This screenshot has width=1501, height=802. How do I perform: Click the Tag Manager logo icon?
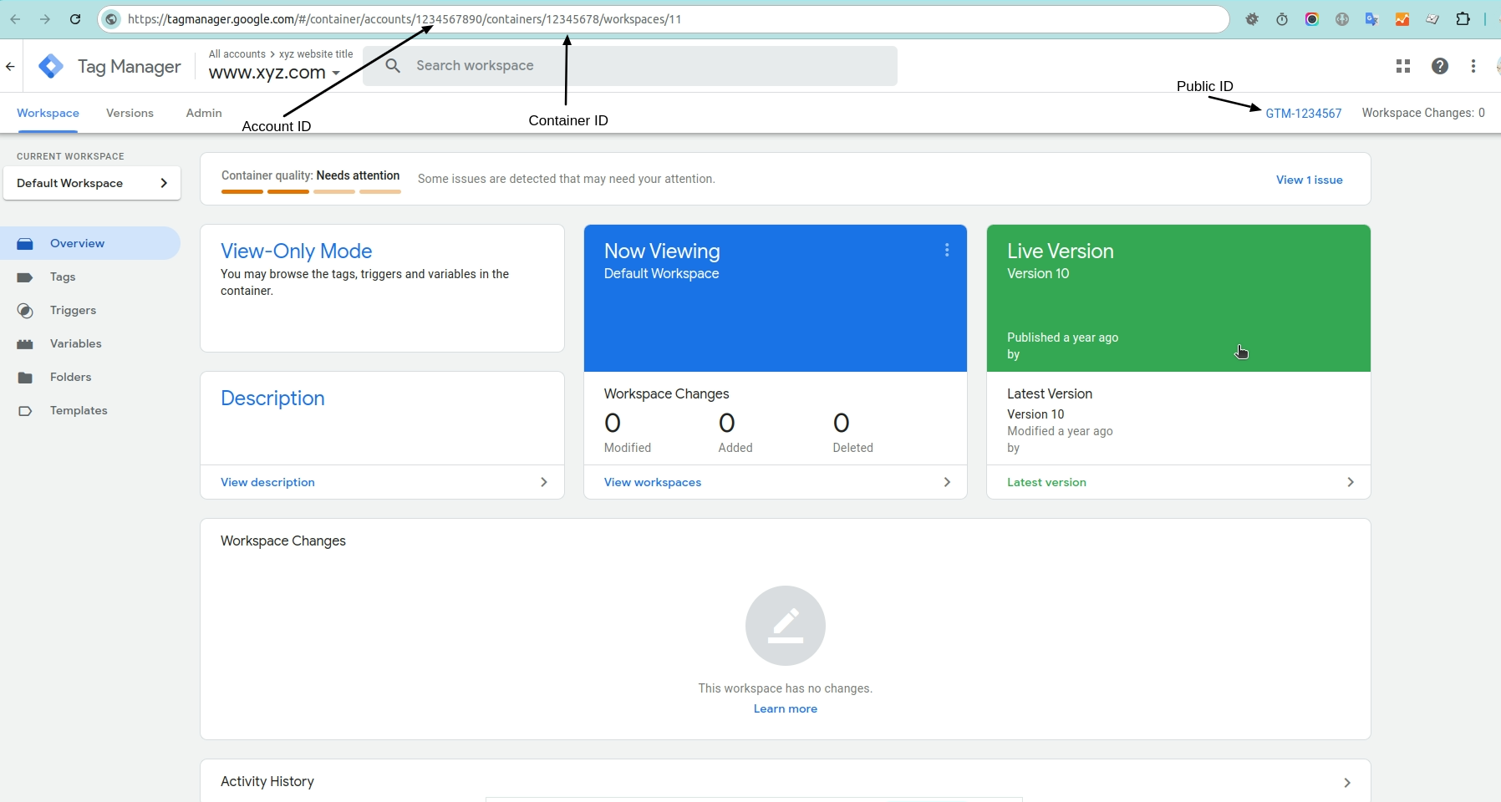(51, 66)
